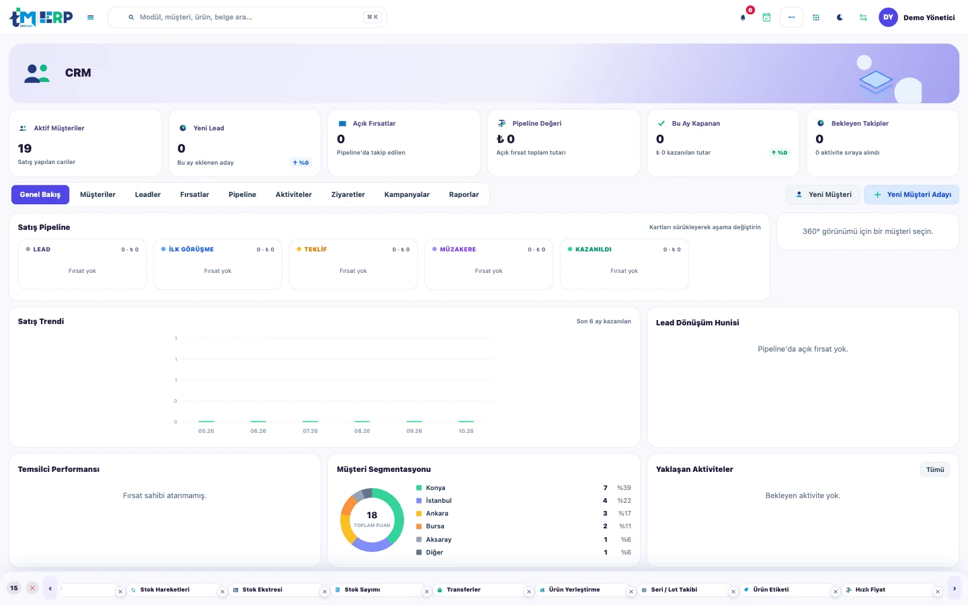Close the Ürün Yerleştirme tab
968x605 pixels.
pyautogui.click(x=631, y=592)
